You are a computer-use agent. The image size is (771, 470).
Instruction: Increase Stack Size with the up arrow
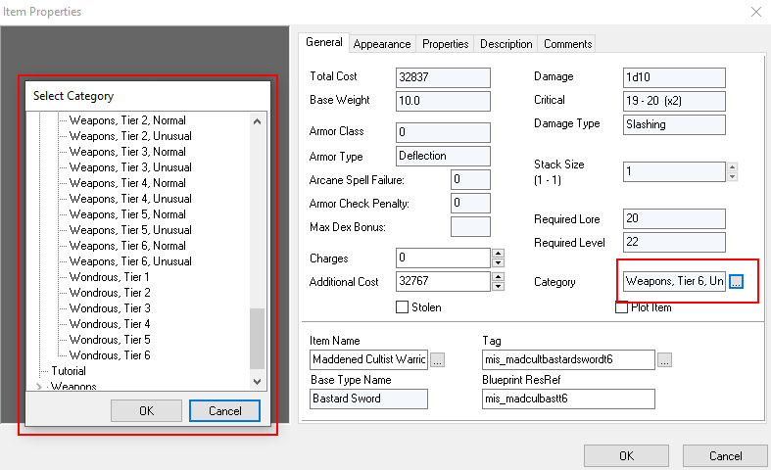(732, 166)
